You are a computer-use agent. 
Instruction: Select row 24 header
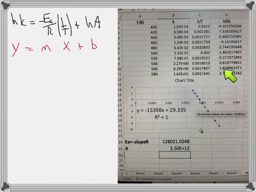(121, 142)
